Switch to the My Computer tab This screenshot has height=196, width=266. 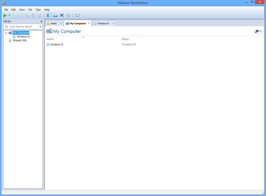pyautogui.click(x=78, y=23)
